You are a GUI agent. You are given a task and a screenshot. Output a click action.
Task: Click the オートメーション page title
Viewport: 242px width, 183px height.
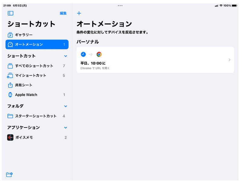click(104, 24)
